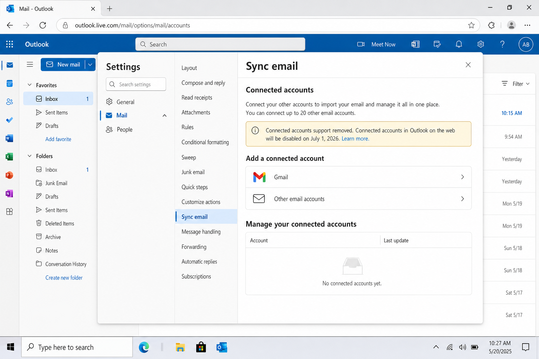Open File Explorer from taskbar
The width and height of the screenshot is (539, 359).
click(x=180, y=347)
